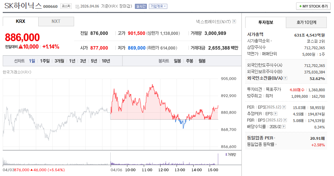Click 코스피 2위 ranking text
Image resolution: width=334 pixels, height=176 pixels.
click(316, 41)
